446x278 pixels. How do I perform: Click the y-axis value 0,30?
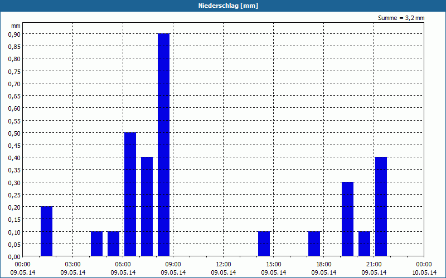(x=14, y=182)
